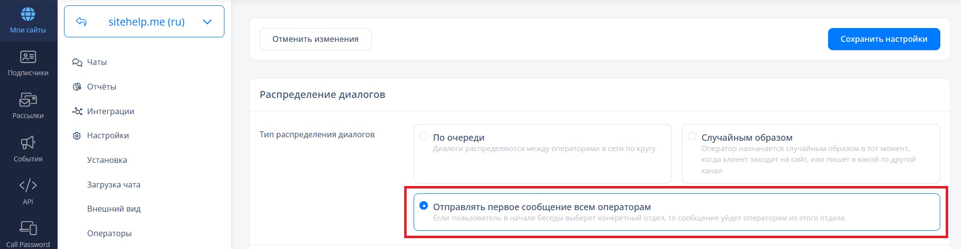This screenshot has height=249, width=961.
Task: Open the Операторы menu item
Action: point(109,234)
